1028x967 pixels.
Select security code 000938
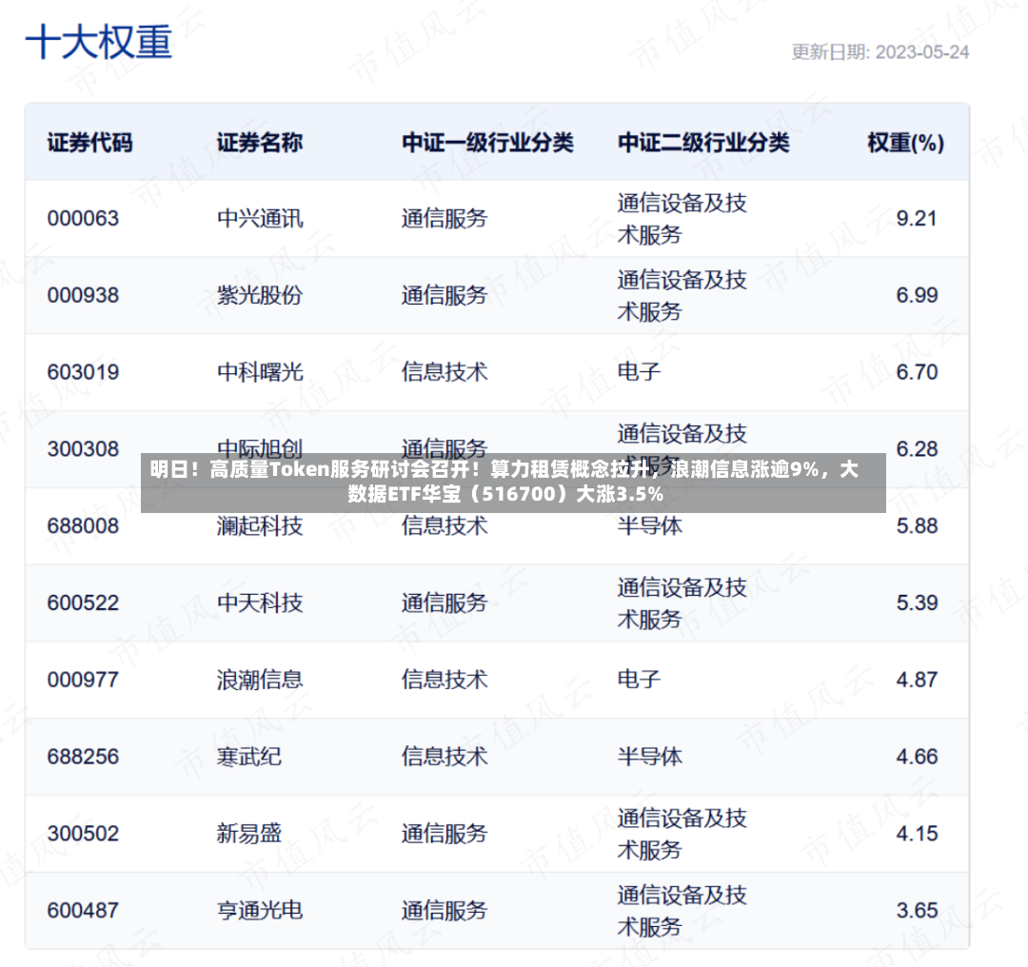point(83,295)
